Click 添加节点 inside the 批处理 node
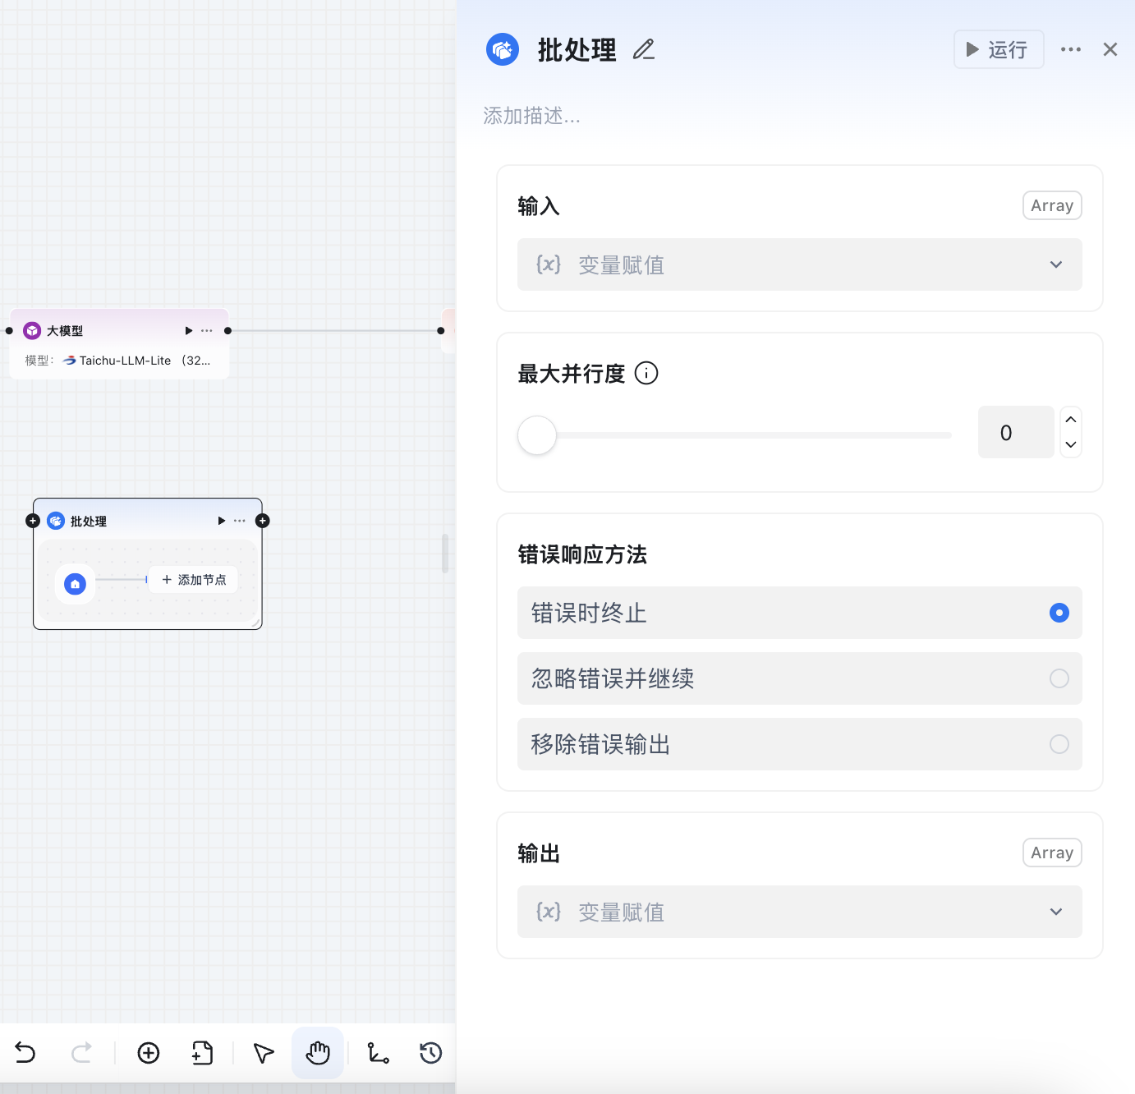This screenshot has width=1135, height=1094. 194,580
